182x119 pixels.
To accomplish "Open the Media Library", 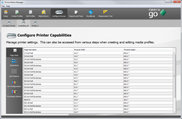I will (44, 13).
